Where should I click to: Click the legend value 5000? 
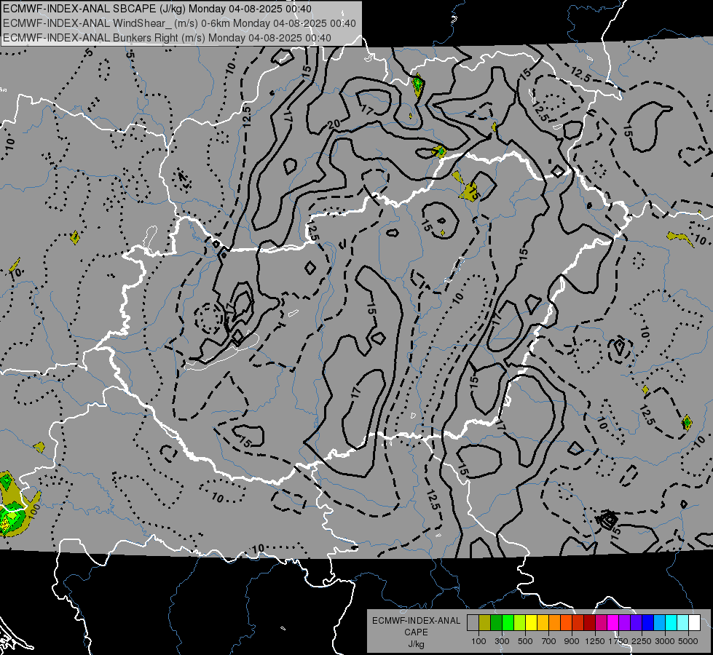tap(688, 641)
